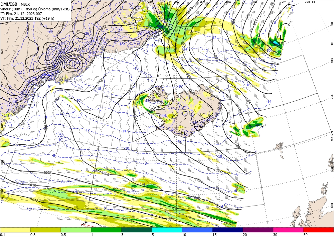Choose the navy 15–20 mm legend swatch
Image resolution: width=334 pixels, height=237 pixels.
pyautogui.click(x=228, y=230)
